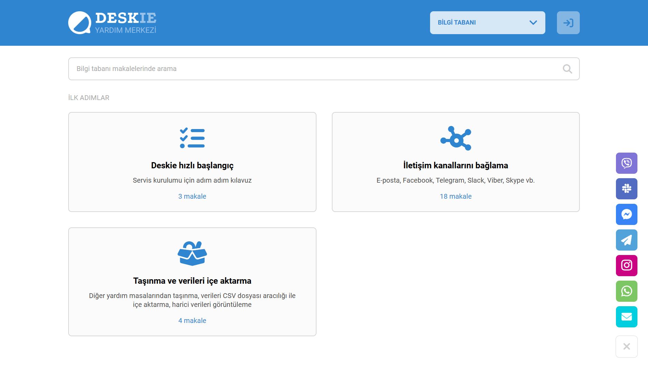Open İletişim kanallarını bağlama section title
The image size is (648, 368).
tap(456, 166)
